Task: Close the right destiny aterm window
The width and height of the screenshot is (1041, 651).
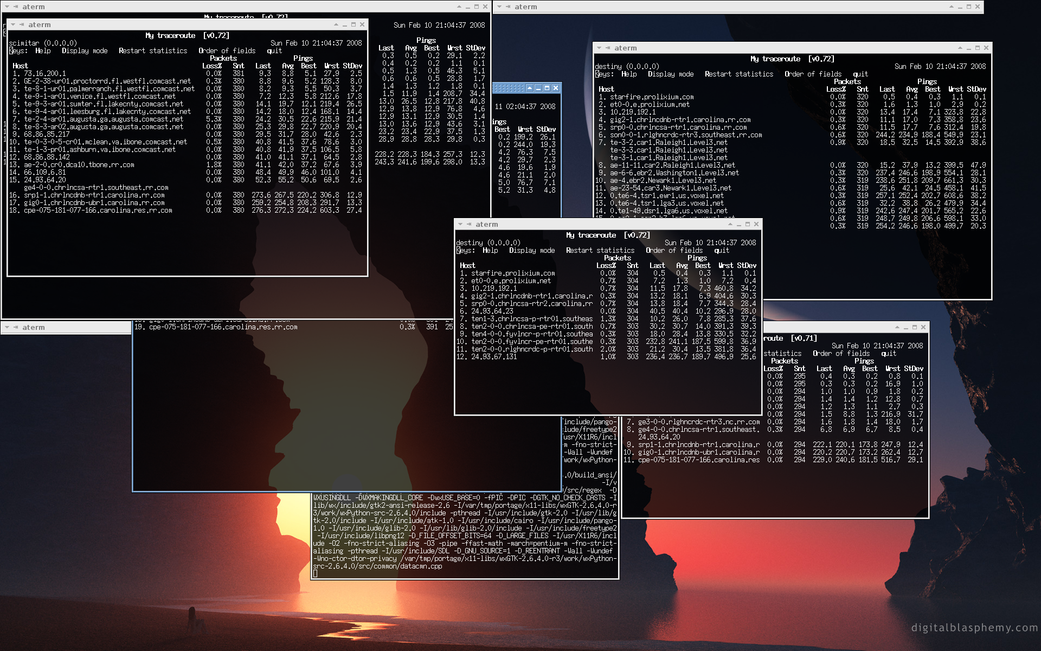Action: [x=986, y=48]
